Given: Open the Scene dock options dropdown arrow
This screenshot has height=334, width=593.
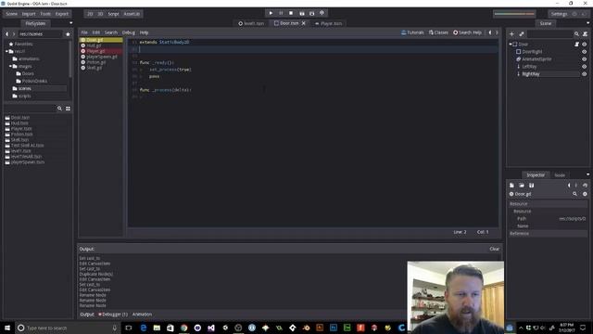Looking at the screenshot, I should [587, 23].
